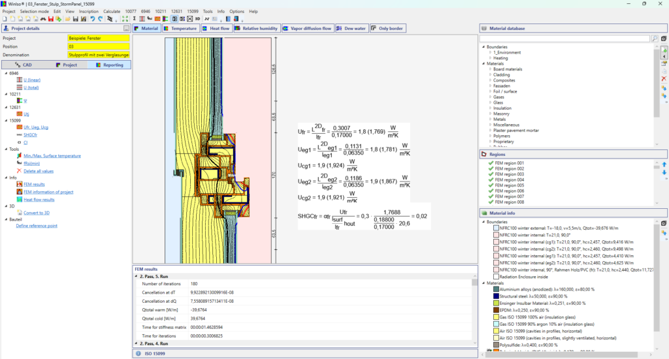Screen dimensions: 669x359
Task: Expand the Board materials category
Action: pyautogui.click(x=490, y=69)
